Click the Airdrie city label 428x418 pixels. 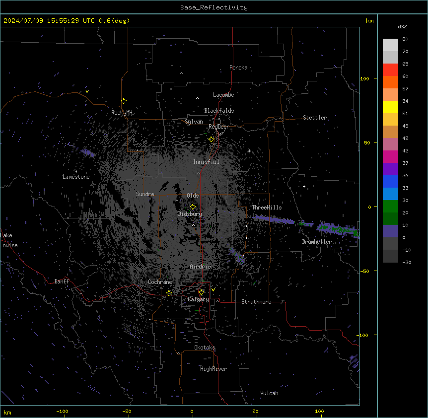click(200, 267)
